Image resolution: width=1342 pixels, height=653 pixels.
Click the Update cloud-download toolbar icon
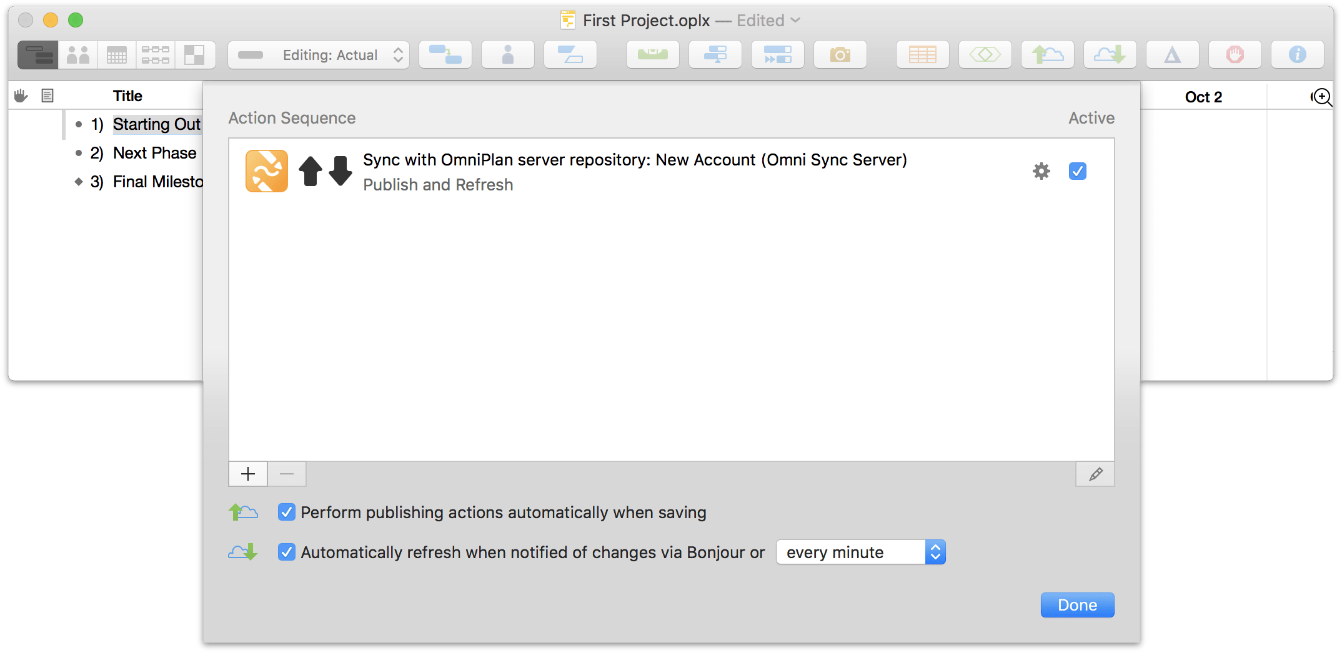pyautogui.click(x=1110, y=55)
